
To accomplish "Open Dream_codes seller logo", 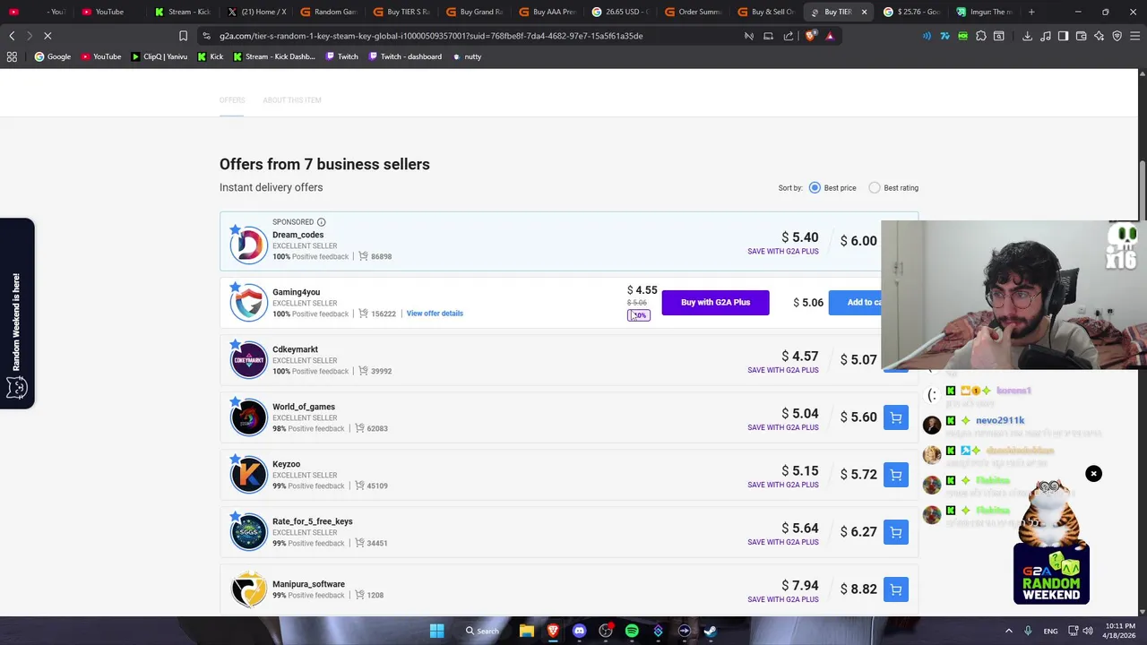I will (x=248, y=245).
